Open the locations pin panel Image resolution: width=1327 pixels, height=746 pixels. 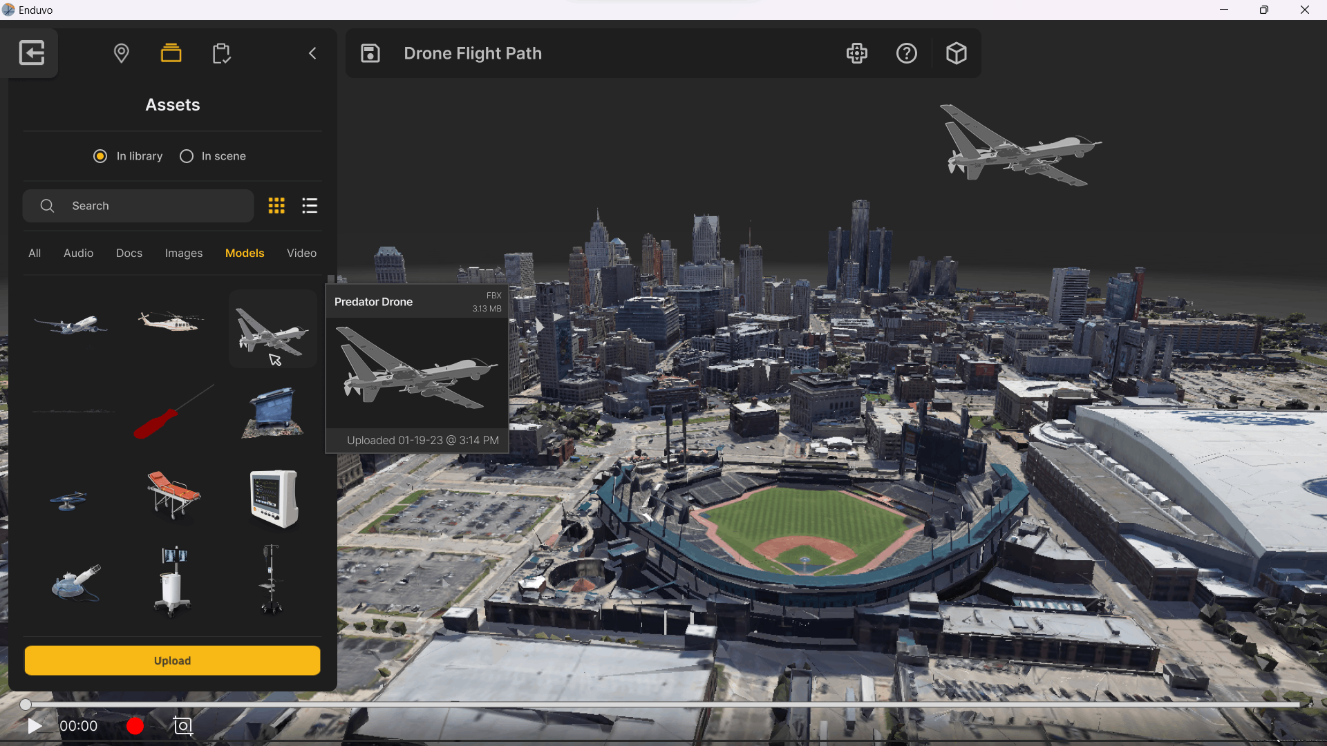pyautogui.click(x=121, y=53)
